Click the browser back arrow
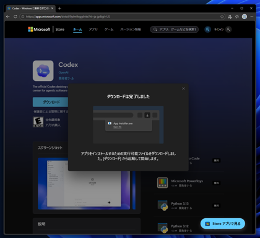The height and width of the screenshot is (238, 260). (x=8, y=17)
